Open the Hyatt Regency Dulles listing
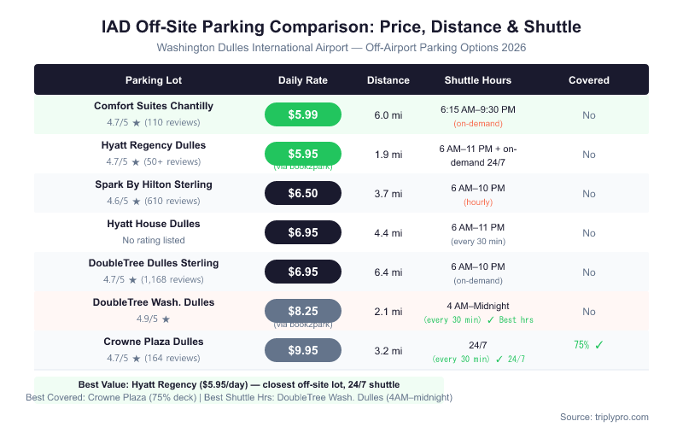 tap(154, 145)
